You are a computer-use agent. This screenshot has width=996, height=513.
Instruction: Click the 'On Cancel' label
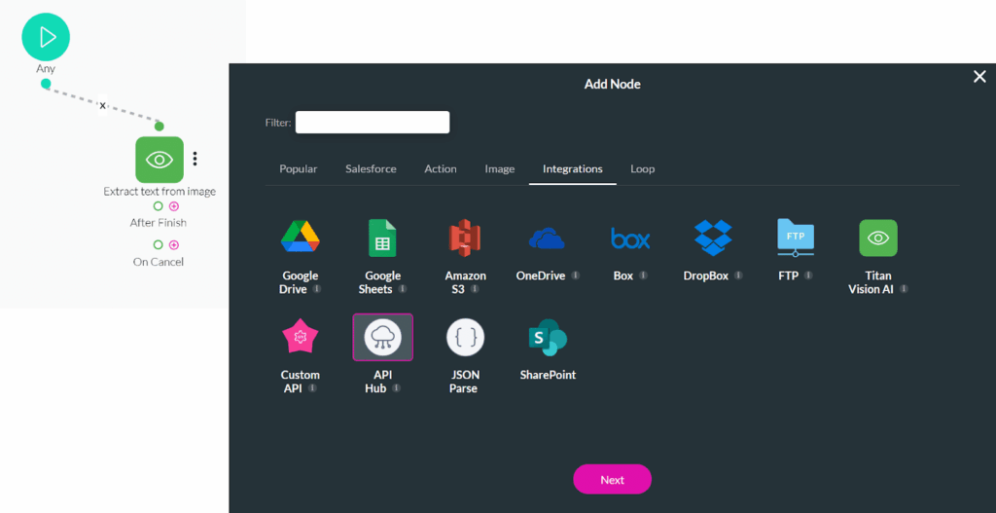point(159,261)
